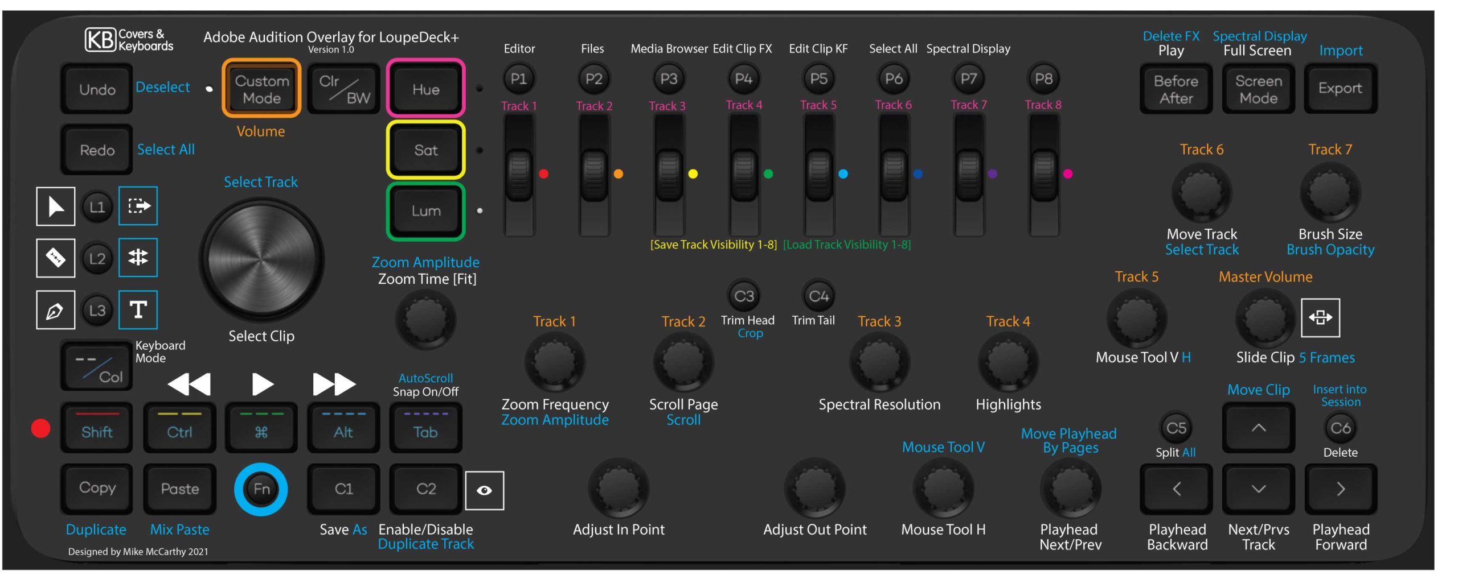
Task: Select the razor tool icon
Action: pos(56,258)
